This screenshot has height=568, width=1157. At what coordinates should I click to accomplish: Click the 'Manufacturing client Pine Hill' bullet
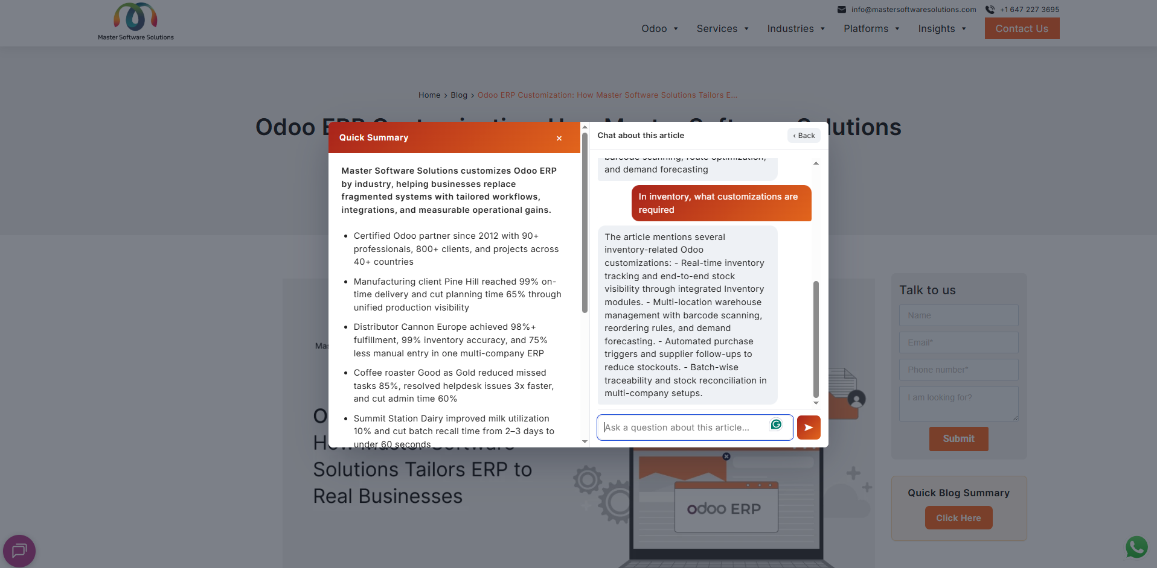458,295
